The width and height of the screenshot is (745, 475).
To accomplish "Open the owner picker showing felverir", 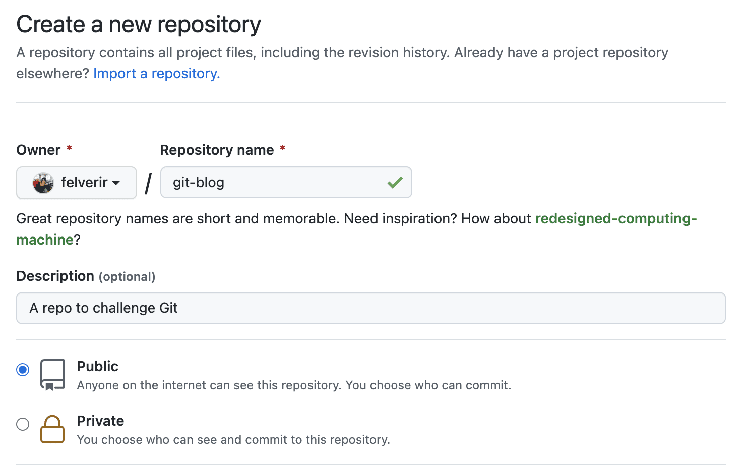I will [x=76, y=182].
